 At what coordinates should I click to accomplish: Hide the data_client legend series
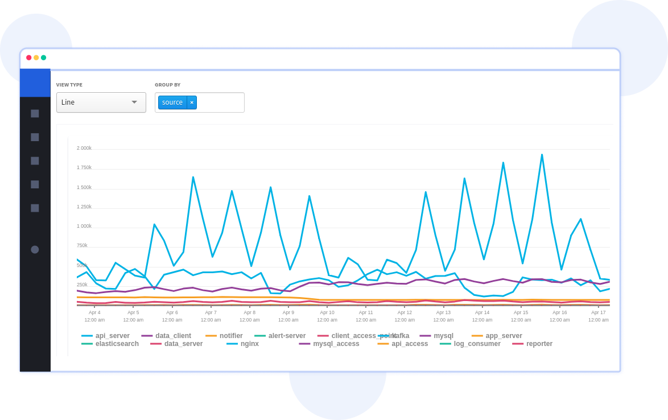(173, 336)
